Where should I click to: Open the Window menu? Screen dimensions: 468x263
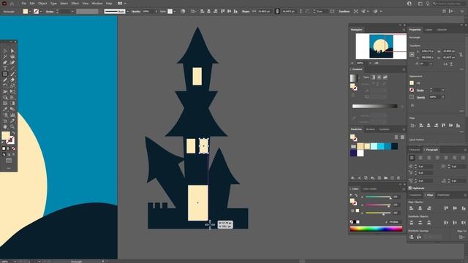click(x=97, y=3)
